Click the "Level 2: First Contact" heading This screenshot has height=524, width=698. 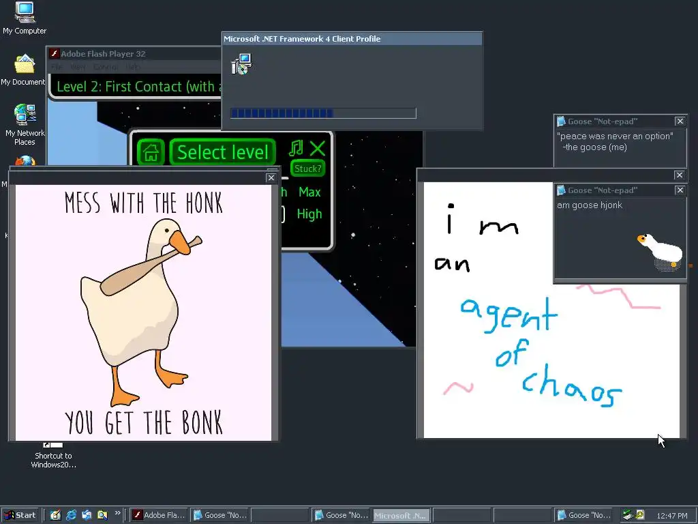(x=139, y=87)
